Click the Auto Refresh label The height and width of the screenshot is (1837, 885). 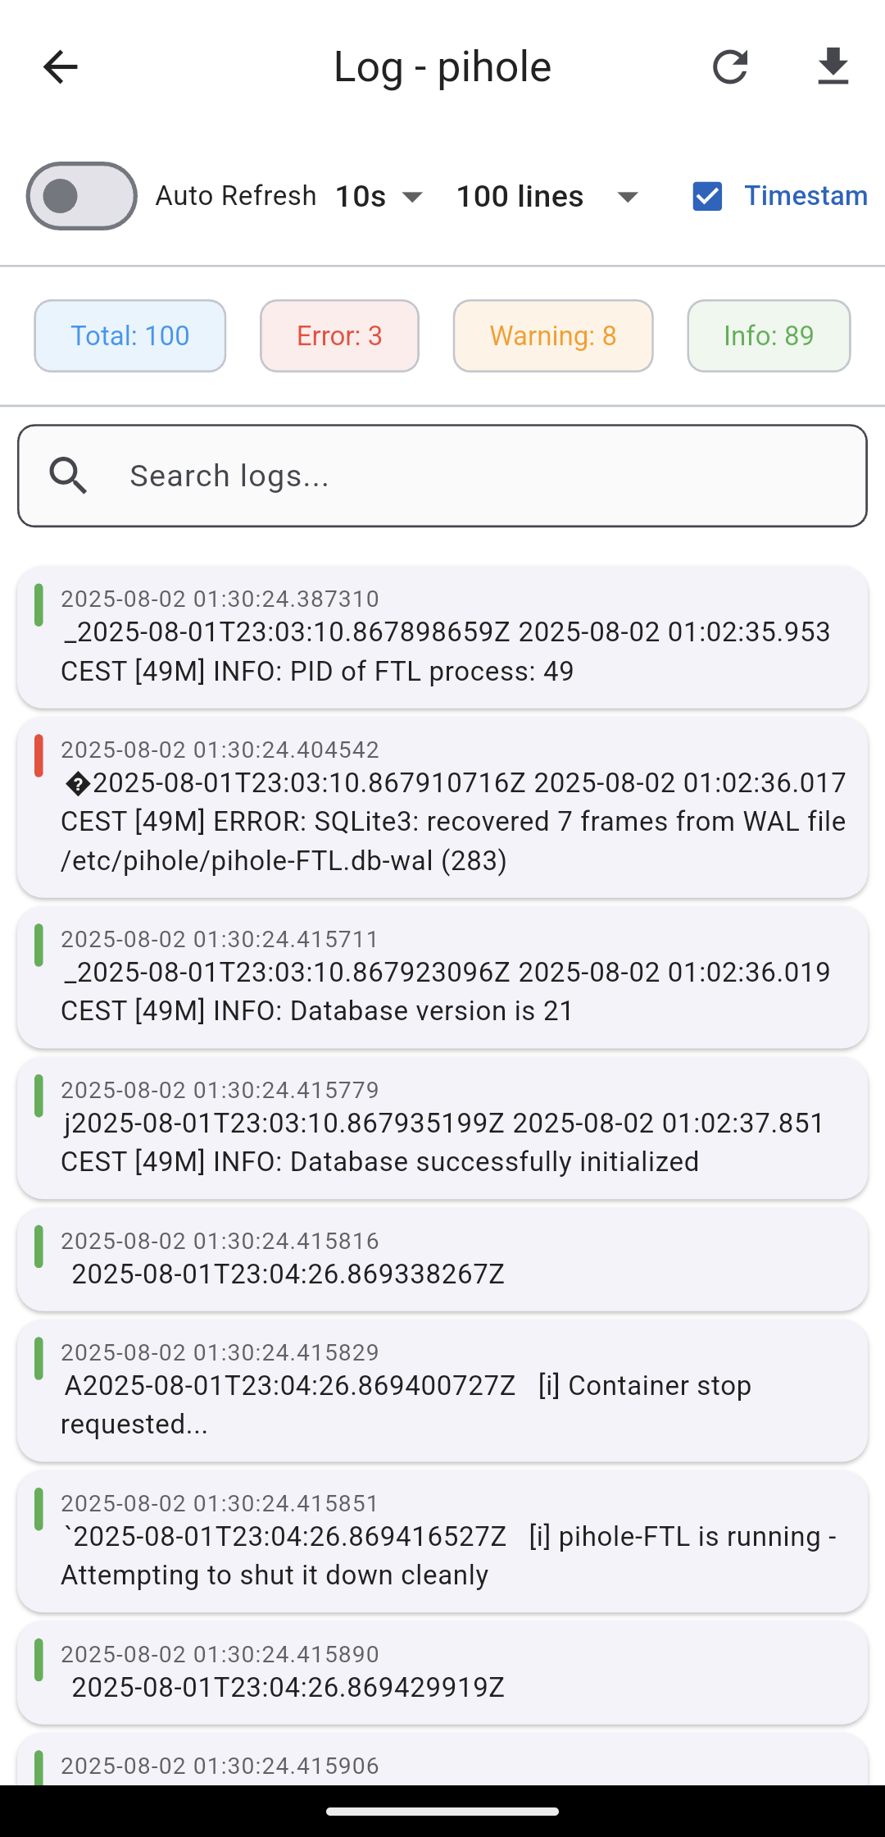pos(236,196)
